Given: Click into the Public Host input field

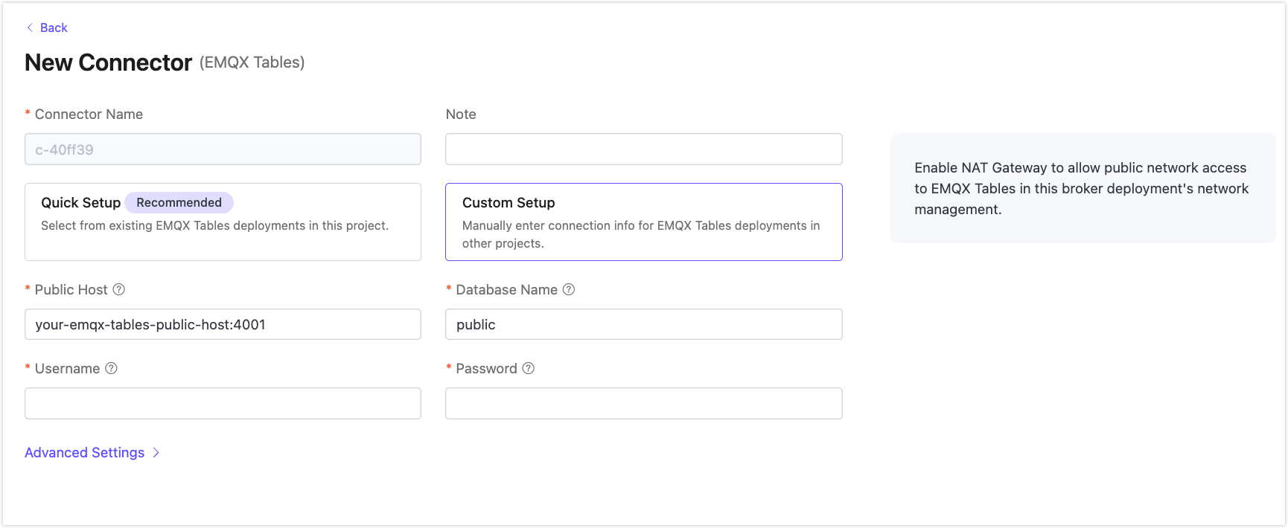Looking at the screenshot, I should (223, 324).
